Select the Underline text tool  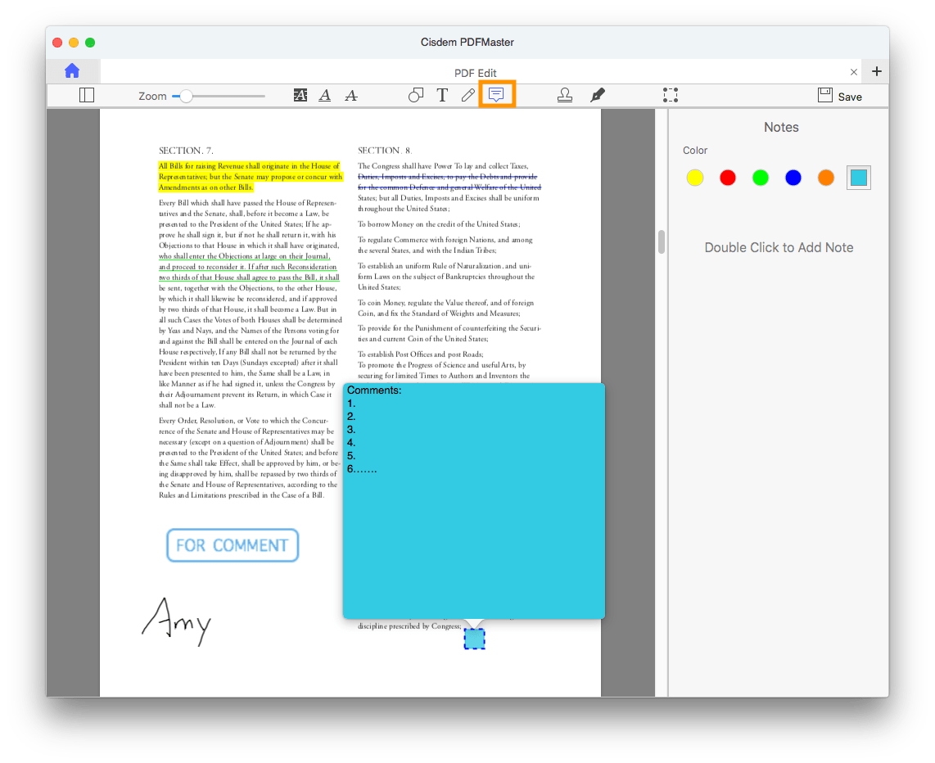point(325,96)
